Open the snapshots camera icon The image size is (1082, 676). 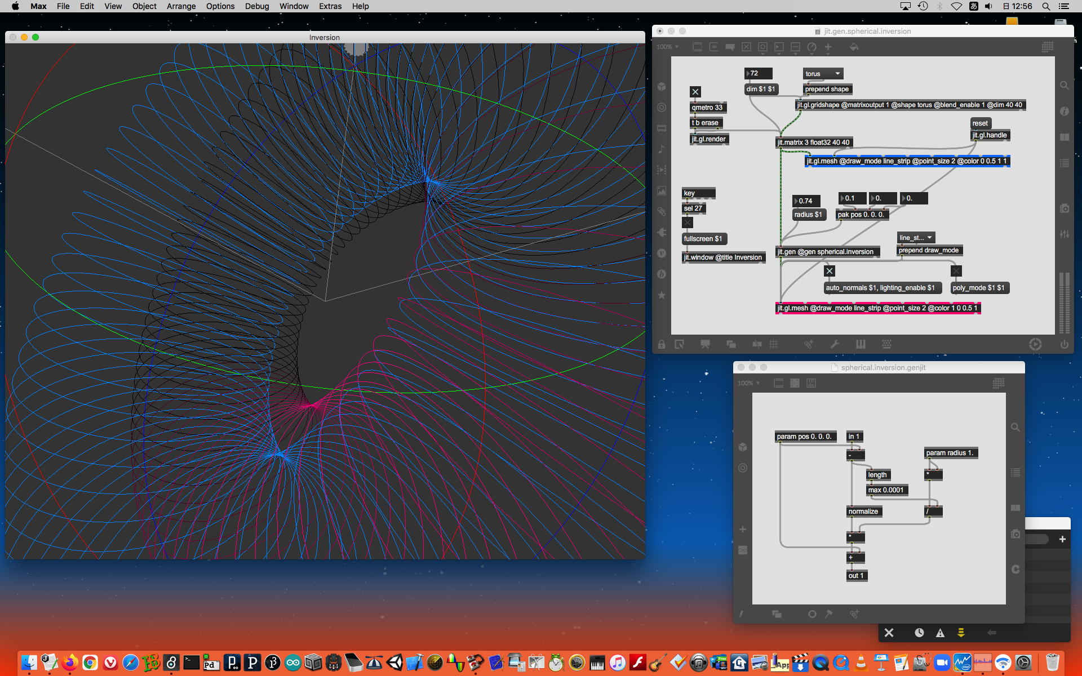point(1064,208)
